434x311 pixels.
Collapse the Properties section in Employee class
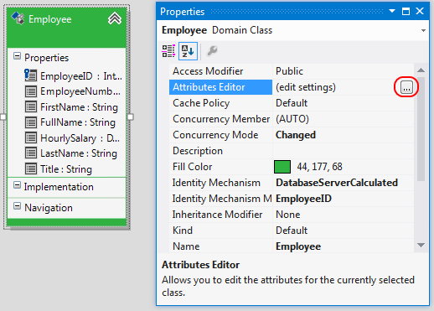pos(17,56)
